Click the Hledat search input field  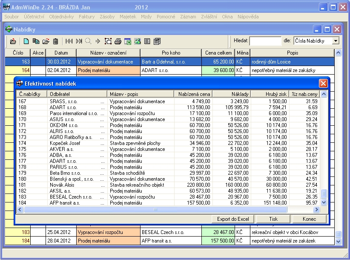click(x=265, y=41)
